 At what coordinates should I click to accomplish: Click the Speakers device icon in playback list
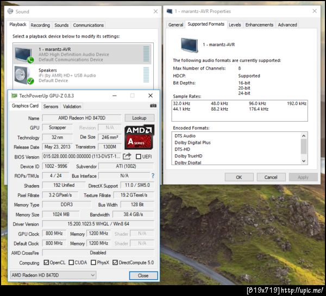(24, 75)
